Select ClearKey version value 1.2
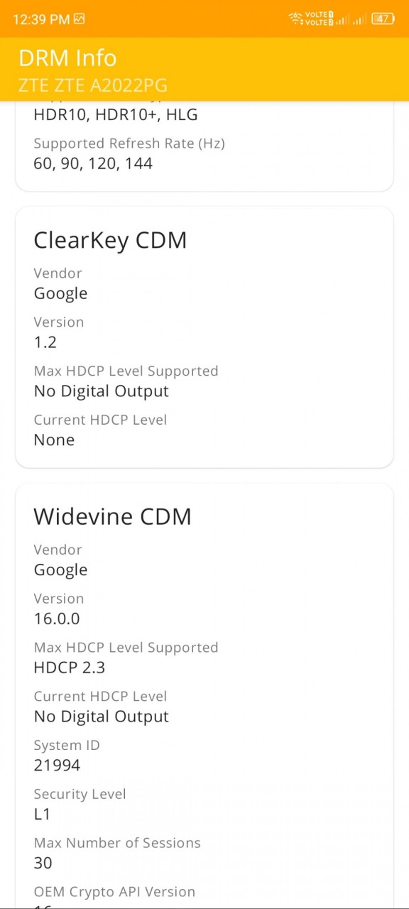This screenshot has width=409, height=909. (45, 342)
